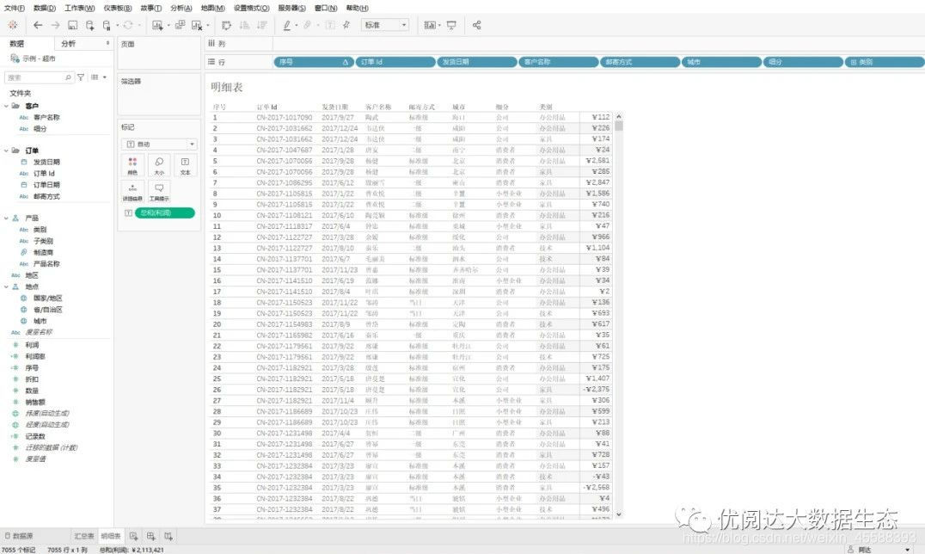Switch to the 数据 pane tab
Screen dimensions: 925x554
[17, 43]
